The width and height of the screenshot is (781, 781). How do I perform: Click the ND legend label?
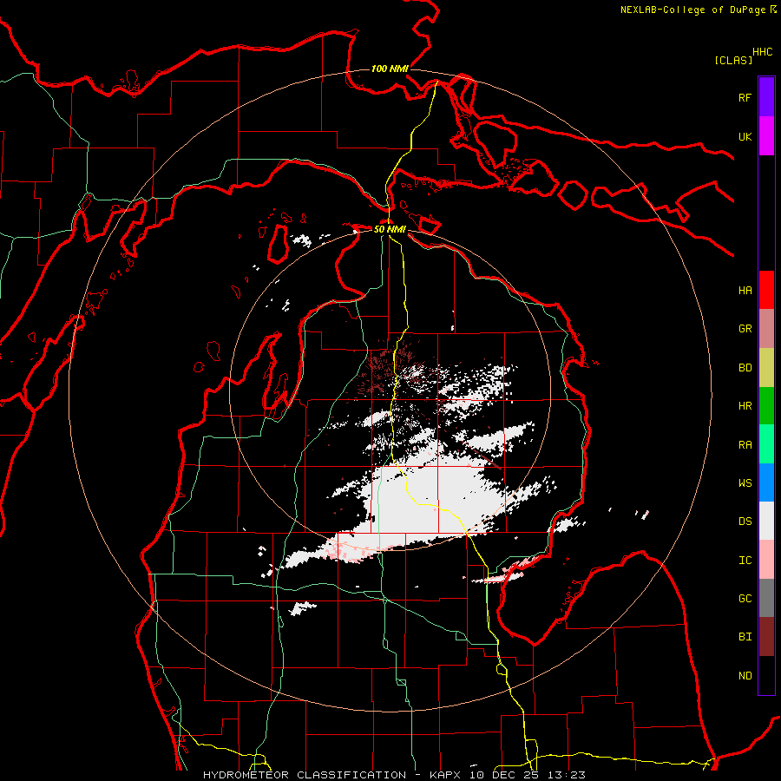point(745,676)
